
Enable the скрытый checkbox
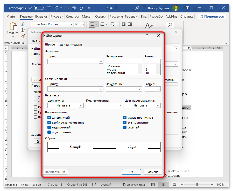(x=125, y=127)
